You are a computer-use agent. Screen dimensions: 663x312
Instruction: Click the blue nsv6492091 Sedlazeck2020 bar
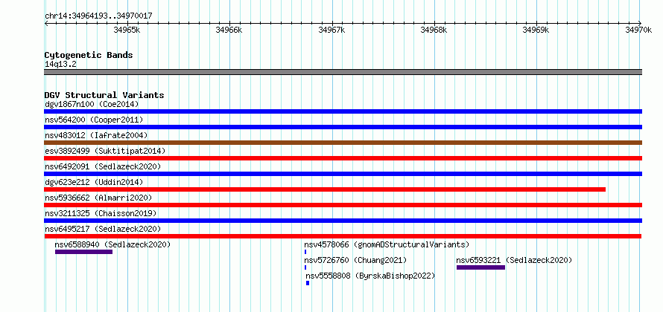(343, 174)
